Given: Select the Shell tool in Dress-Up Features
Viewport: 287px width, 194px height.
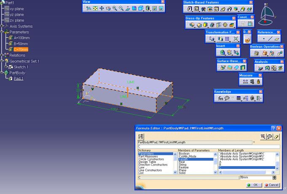Looking at the screenshot, I should click(x=212, y=25).
